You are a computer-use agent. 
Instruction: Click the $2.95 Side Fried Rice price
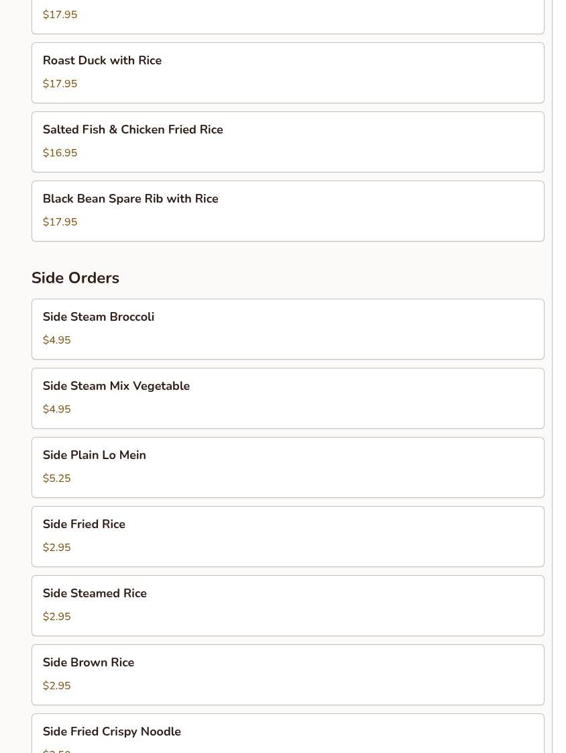pos(56,548)
